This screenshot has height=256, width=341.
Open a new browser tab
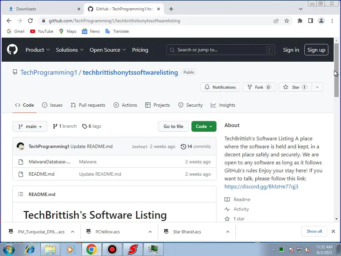click(171, 9)
